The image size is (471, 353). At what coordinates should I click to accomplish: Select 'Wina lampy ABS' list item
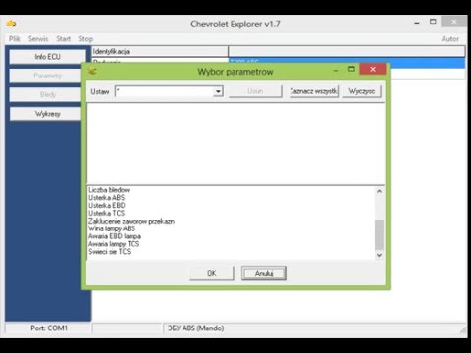pos(112,228)
